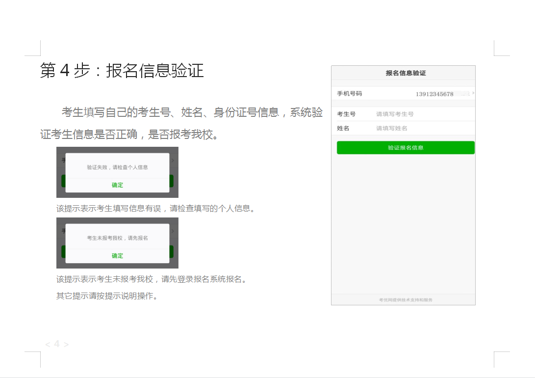This screenshot has width=535, height=378.
Task: Click the 其它提示请按提示说明操作 line
Action: pyautogui.click(x=107, y=296)
